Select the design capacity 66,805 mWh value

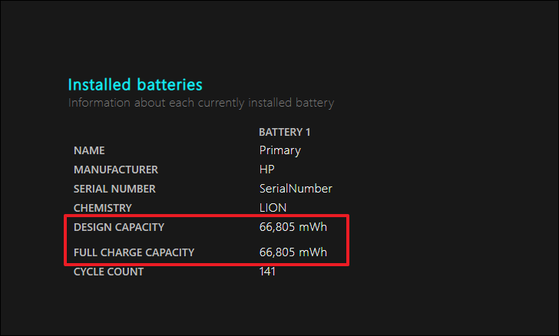[x=293, y=227]
